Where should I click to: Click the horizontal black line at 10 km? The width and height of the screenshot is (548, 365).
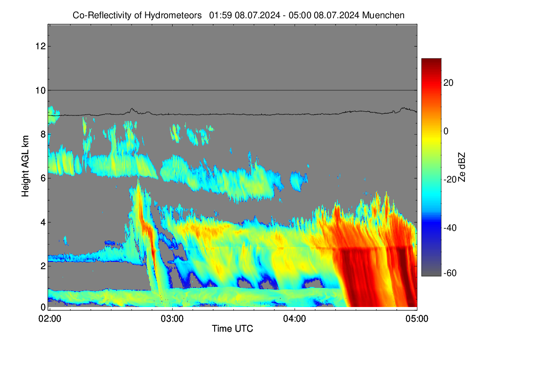[233, 90]
